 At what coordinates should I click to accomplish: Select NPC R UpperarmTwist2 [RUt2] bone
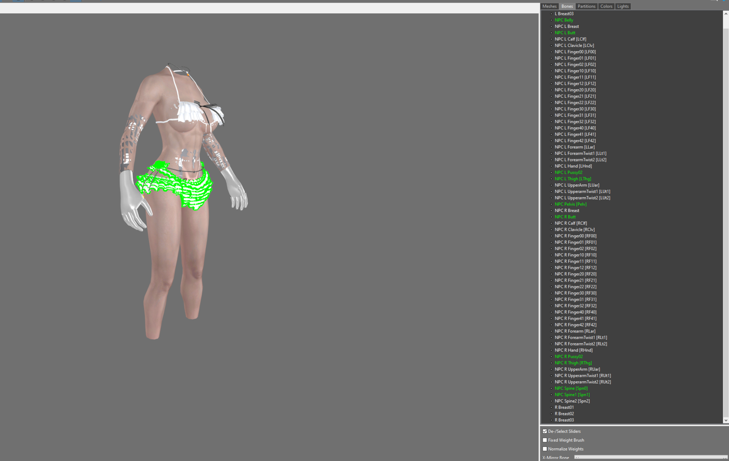583,382
